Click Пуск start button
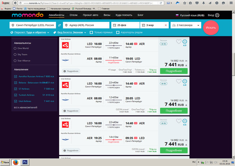Image resolution: width=235 pixels, height=166 pixels. pyautogui.click(x=5, y=162)
